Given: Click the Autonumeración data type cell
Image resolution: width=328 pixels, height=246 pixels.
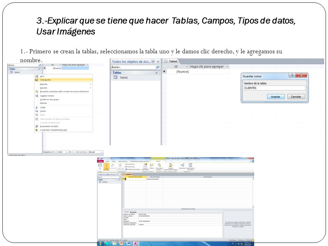Looking at the screenshot, I should coord(154,179).
